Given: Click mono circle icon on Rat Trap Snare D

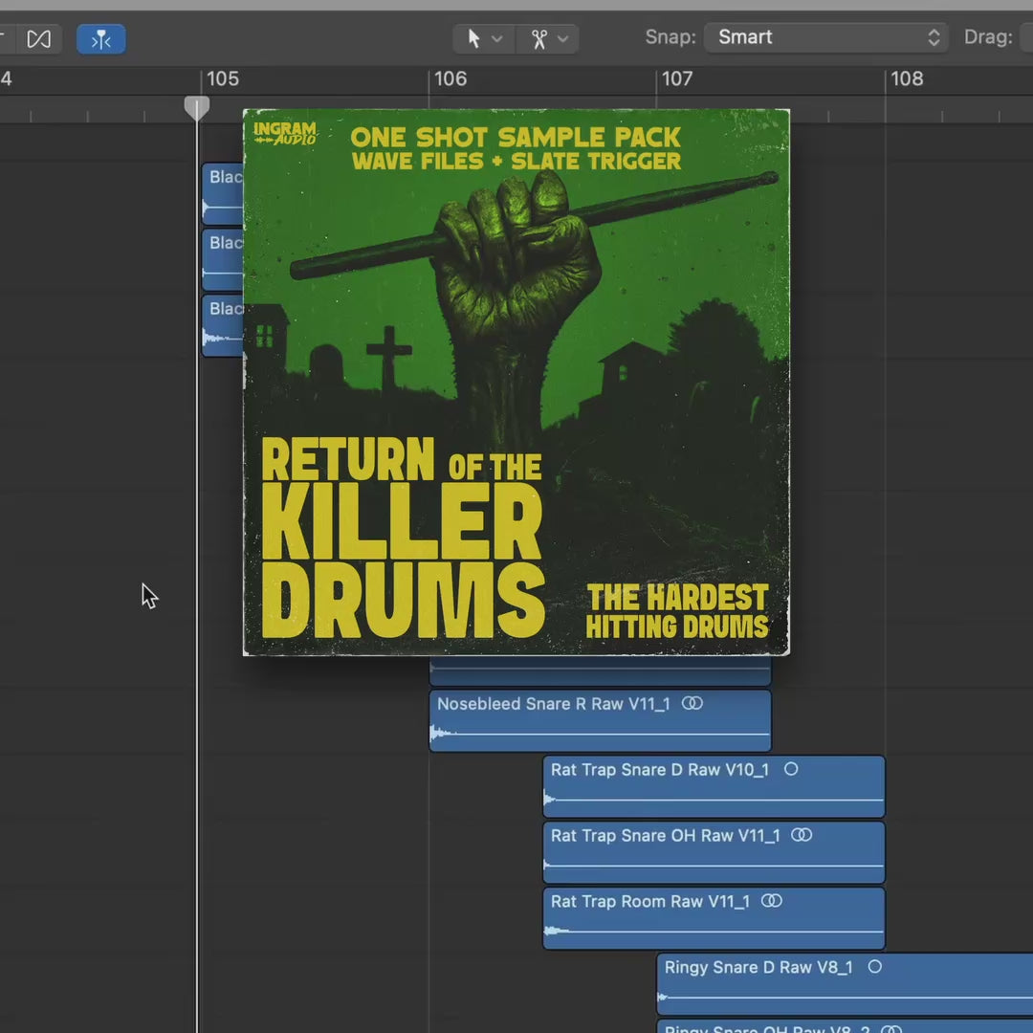Looking at the screenshot, I should pos(791,769).
